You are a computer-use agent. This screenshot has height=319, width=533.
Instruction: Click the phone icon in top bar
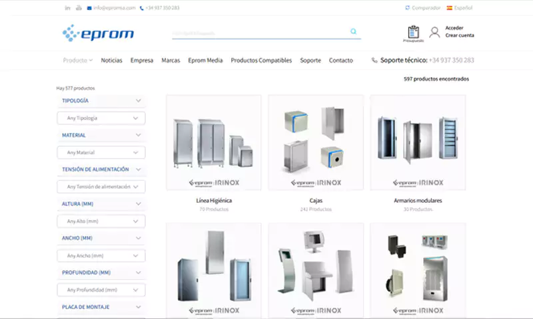pos(142,8)
